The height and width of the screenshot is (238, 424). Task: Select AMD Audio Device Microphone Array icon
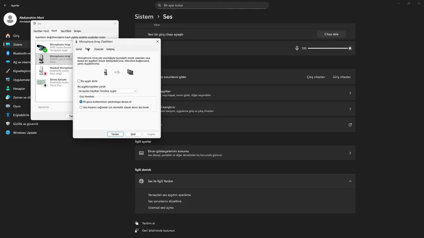click(42, 48)
